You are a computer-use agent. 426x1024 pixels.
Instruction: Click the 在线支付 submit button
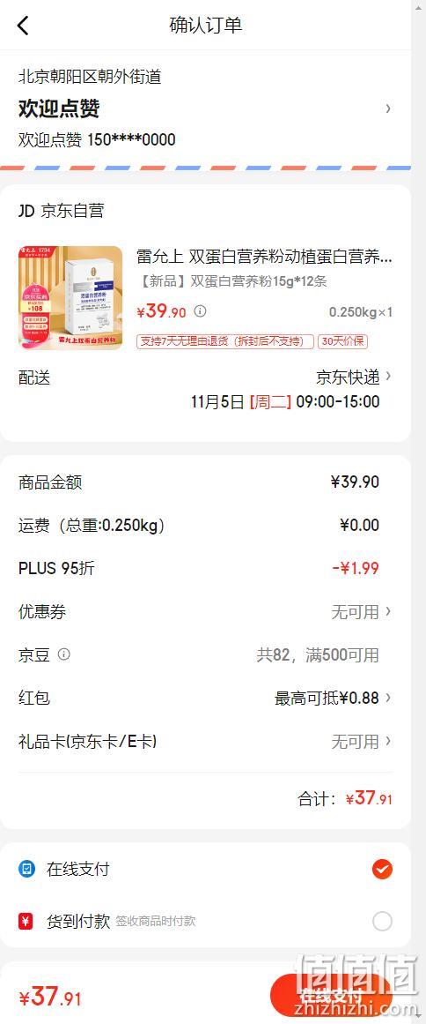[331, 998]
